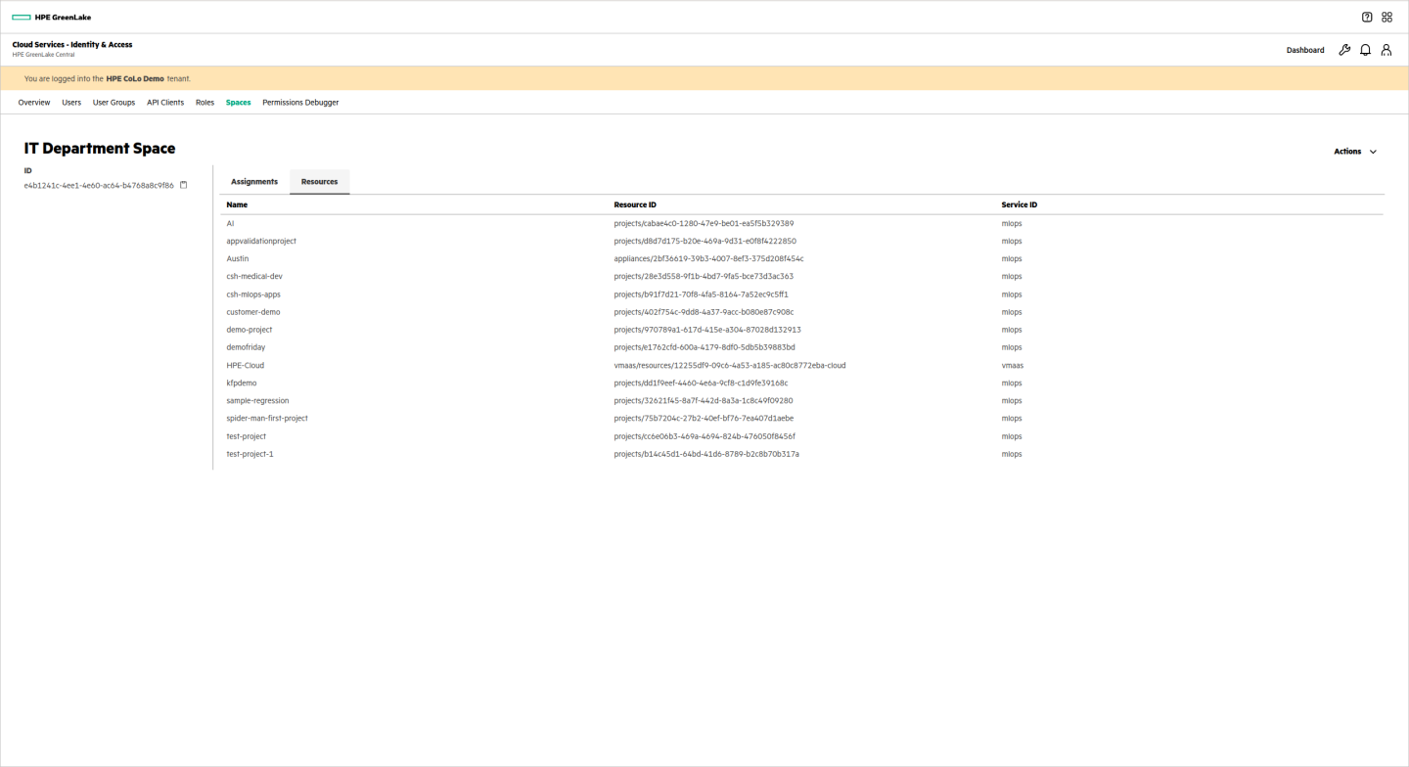The width and height of the screenshot is (1409, 767).
Task: Switch to the Assignments tab
Action: [254, 182]
